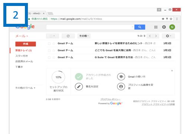Star the 新しい受信トレイ email

[54, 44]
